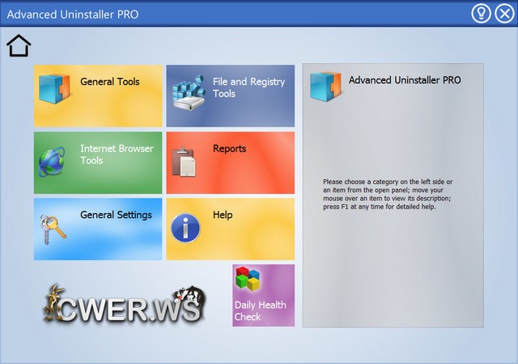This screenshot has width=518, height=364.
Task: Click the Reports clipboard icon
Action: point(183,162)
